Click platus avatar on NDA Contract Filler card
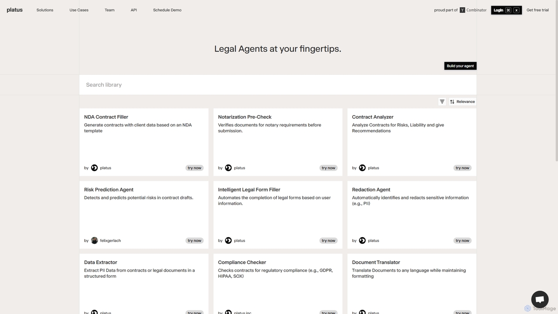The height and width of the screenshot is (314, 558). pyautogui.click(x=94, y=168)
